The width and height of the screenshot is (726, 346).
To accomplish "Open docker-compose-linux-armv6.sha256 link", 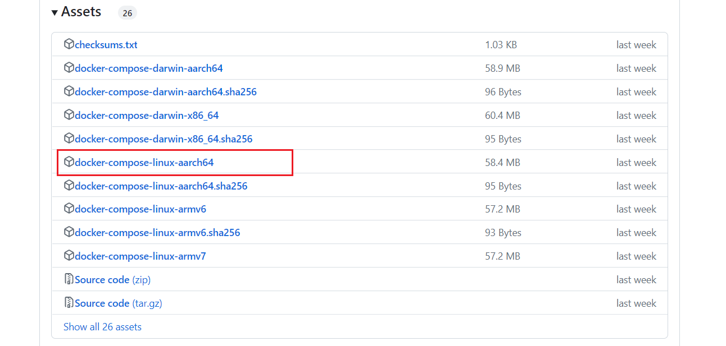I will 157,233.
